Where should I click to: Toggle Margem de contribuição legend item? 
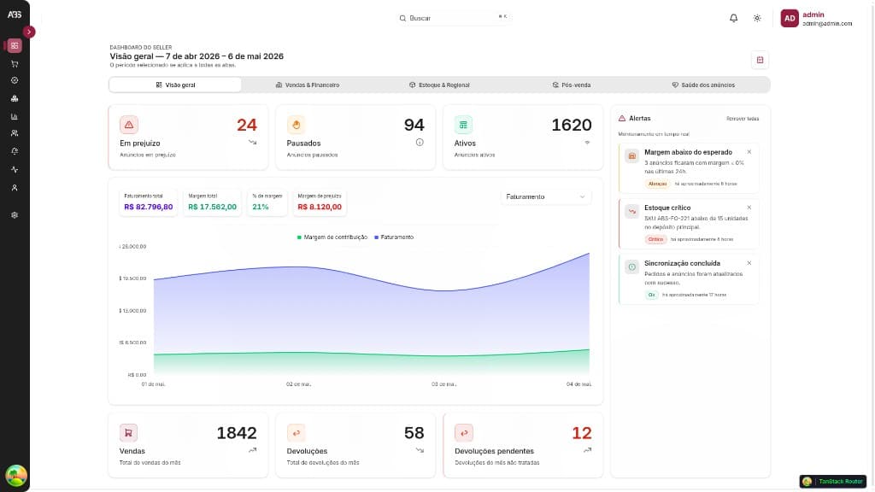(x=332, y=237)
